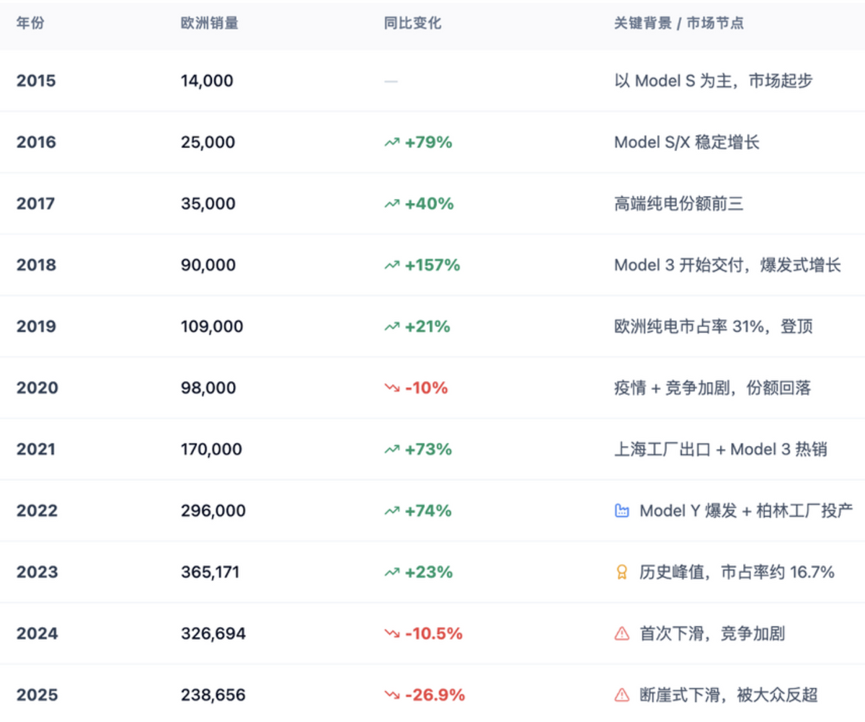Click the +74% change value in the 2022 row
Viewport: 865px width, 722px height.
[x=428, y=511]
